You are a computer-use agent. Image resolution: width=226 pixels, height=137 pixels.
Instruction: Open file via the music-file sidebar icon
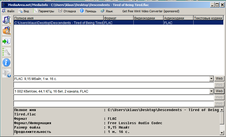coord(7,20)
